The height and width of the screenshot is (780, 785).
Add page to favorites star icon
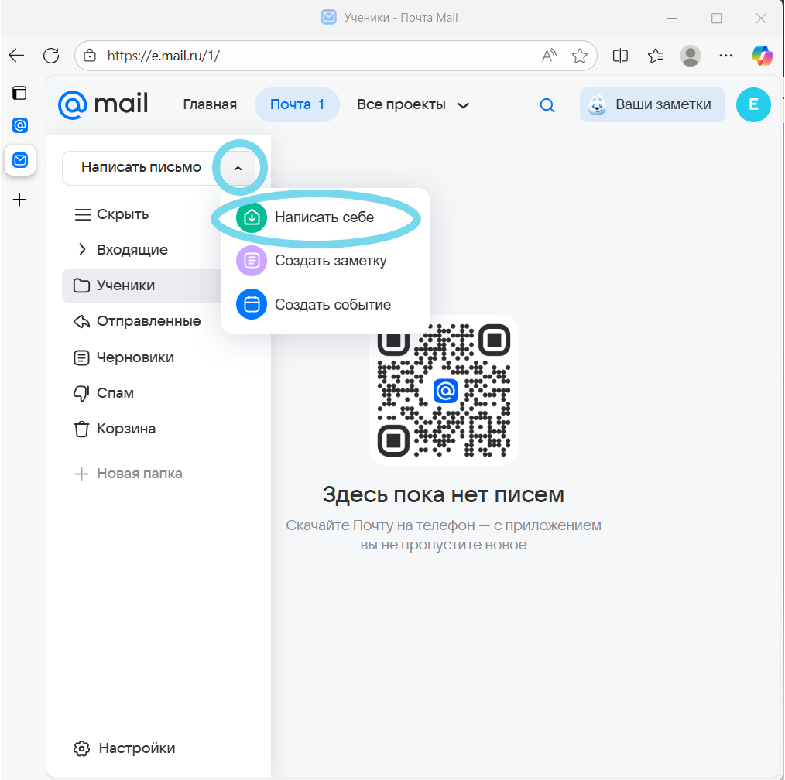coord(579,56)
